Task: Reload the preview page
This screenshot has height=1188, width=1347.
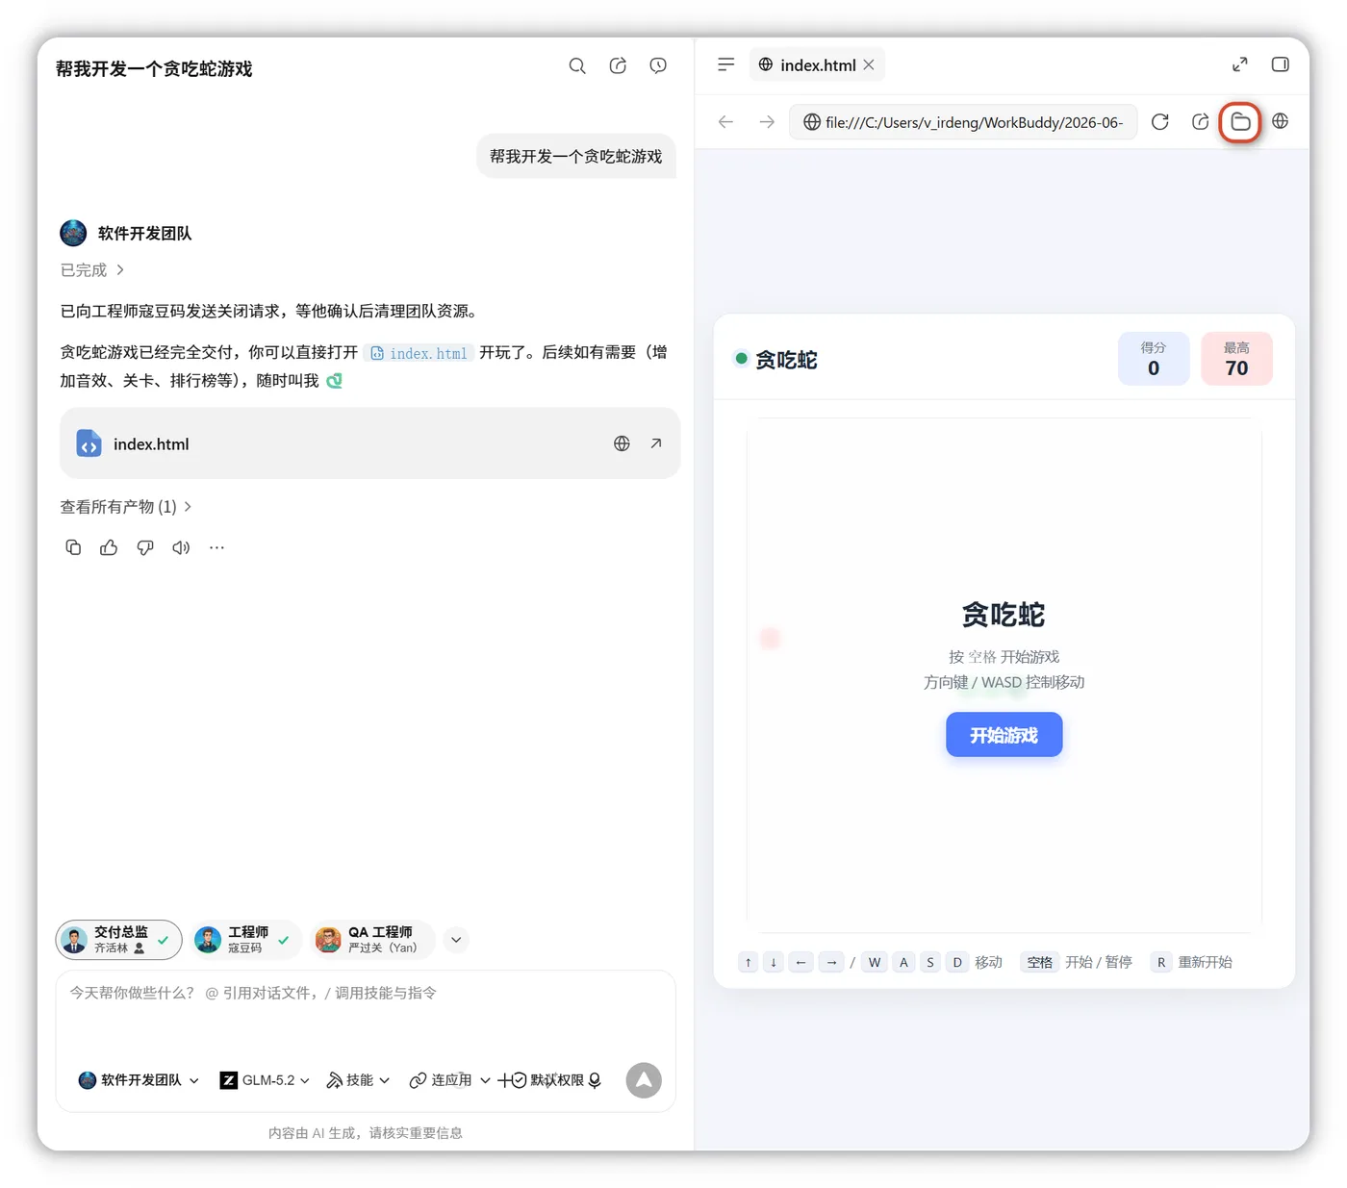Action: [x=1160, y=122]
